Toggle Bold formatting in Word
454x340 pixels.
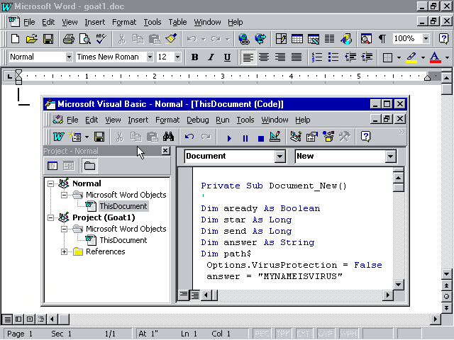click(195, 57)
